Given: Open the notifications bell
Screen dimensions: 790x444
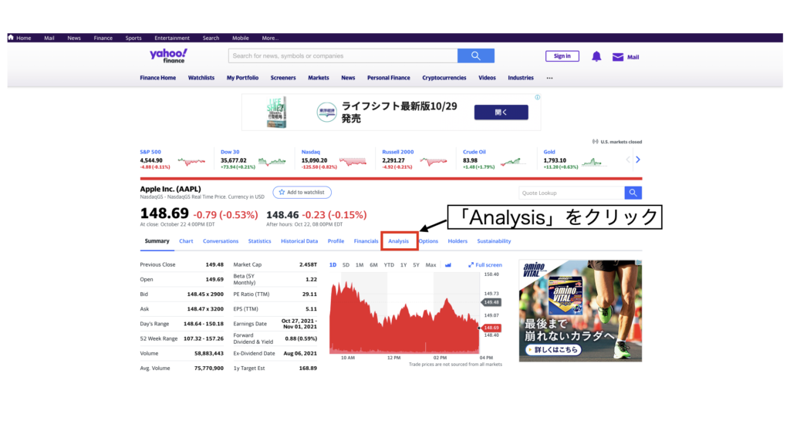Looking at the screenshot, I should (596, 56).
